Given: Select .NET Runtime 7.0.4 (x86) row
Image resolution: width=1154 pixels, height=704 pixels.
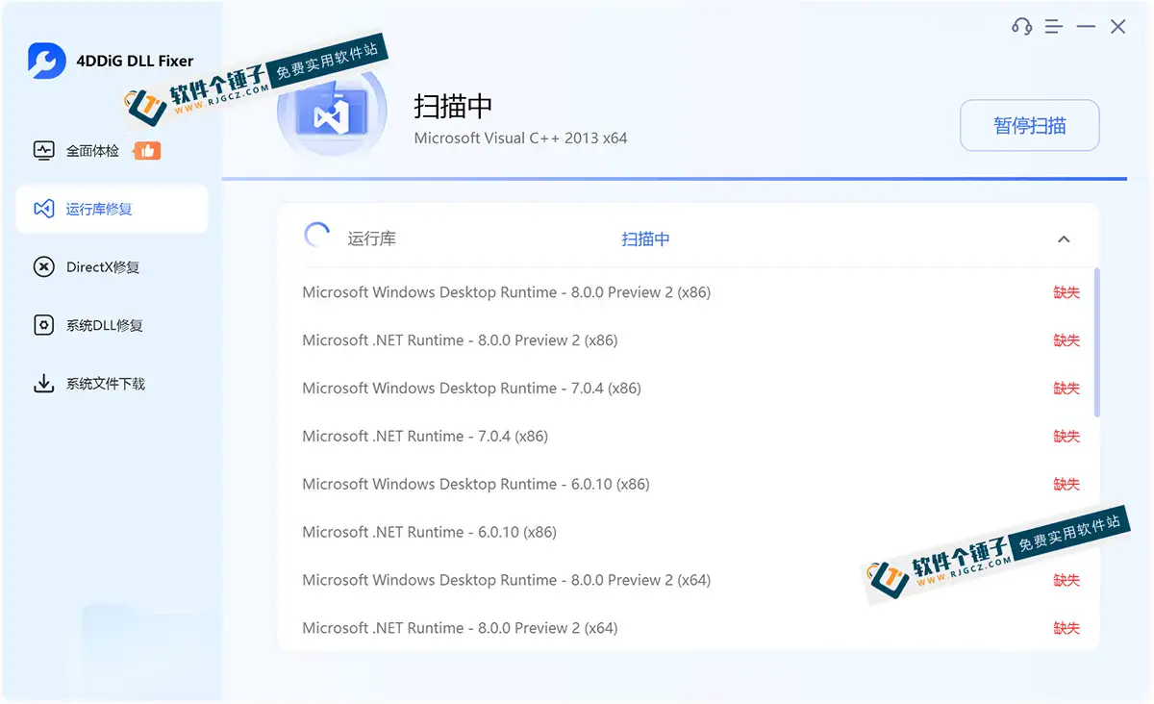Looking at the screenshot, I should coord(688,437).
